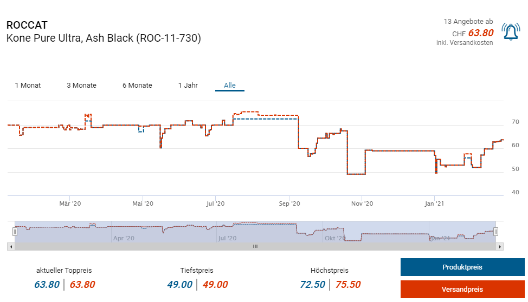Toggle the Versandpreis series
This screenshot has height=302, width=528.
point(462,290)
